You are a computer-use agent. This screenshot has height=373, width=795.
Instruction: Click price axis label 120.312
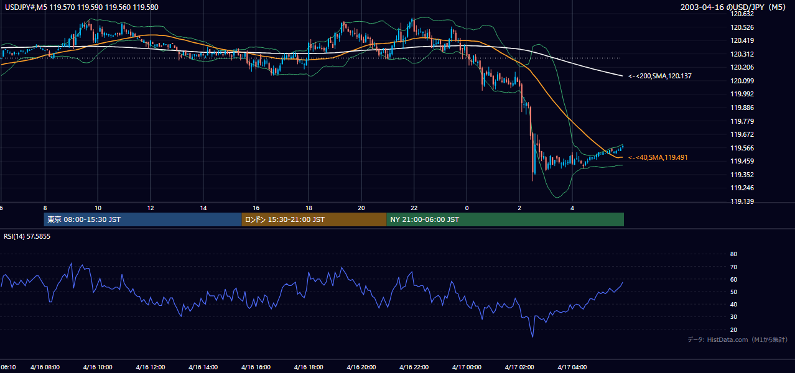tap(743, 54)
